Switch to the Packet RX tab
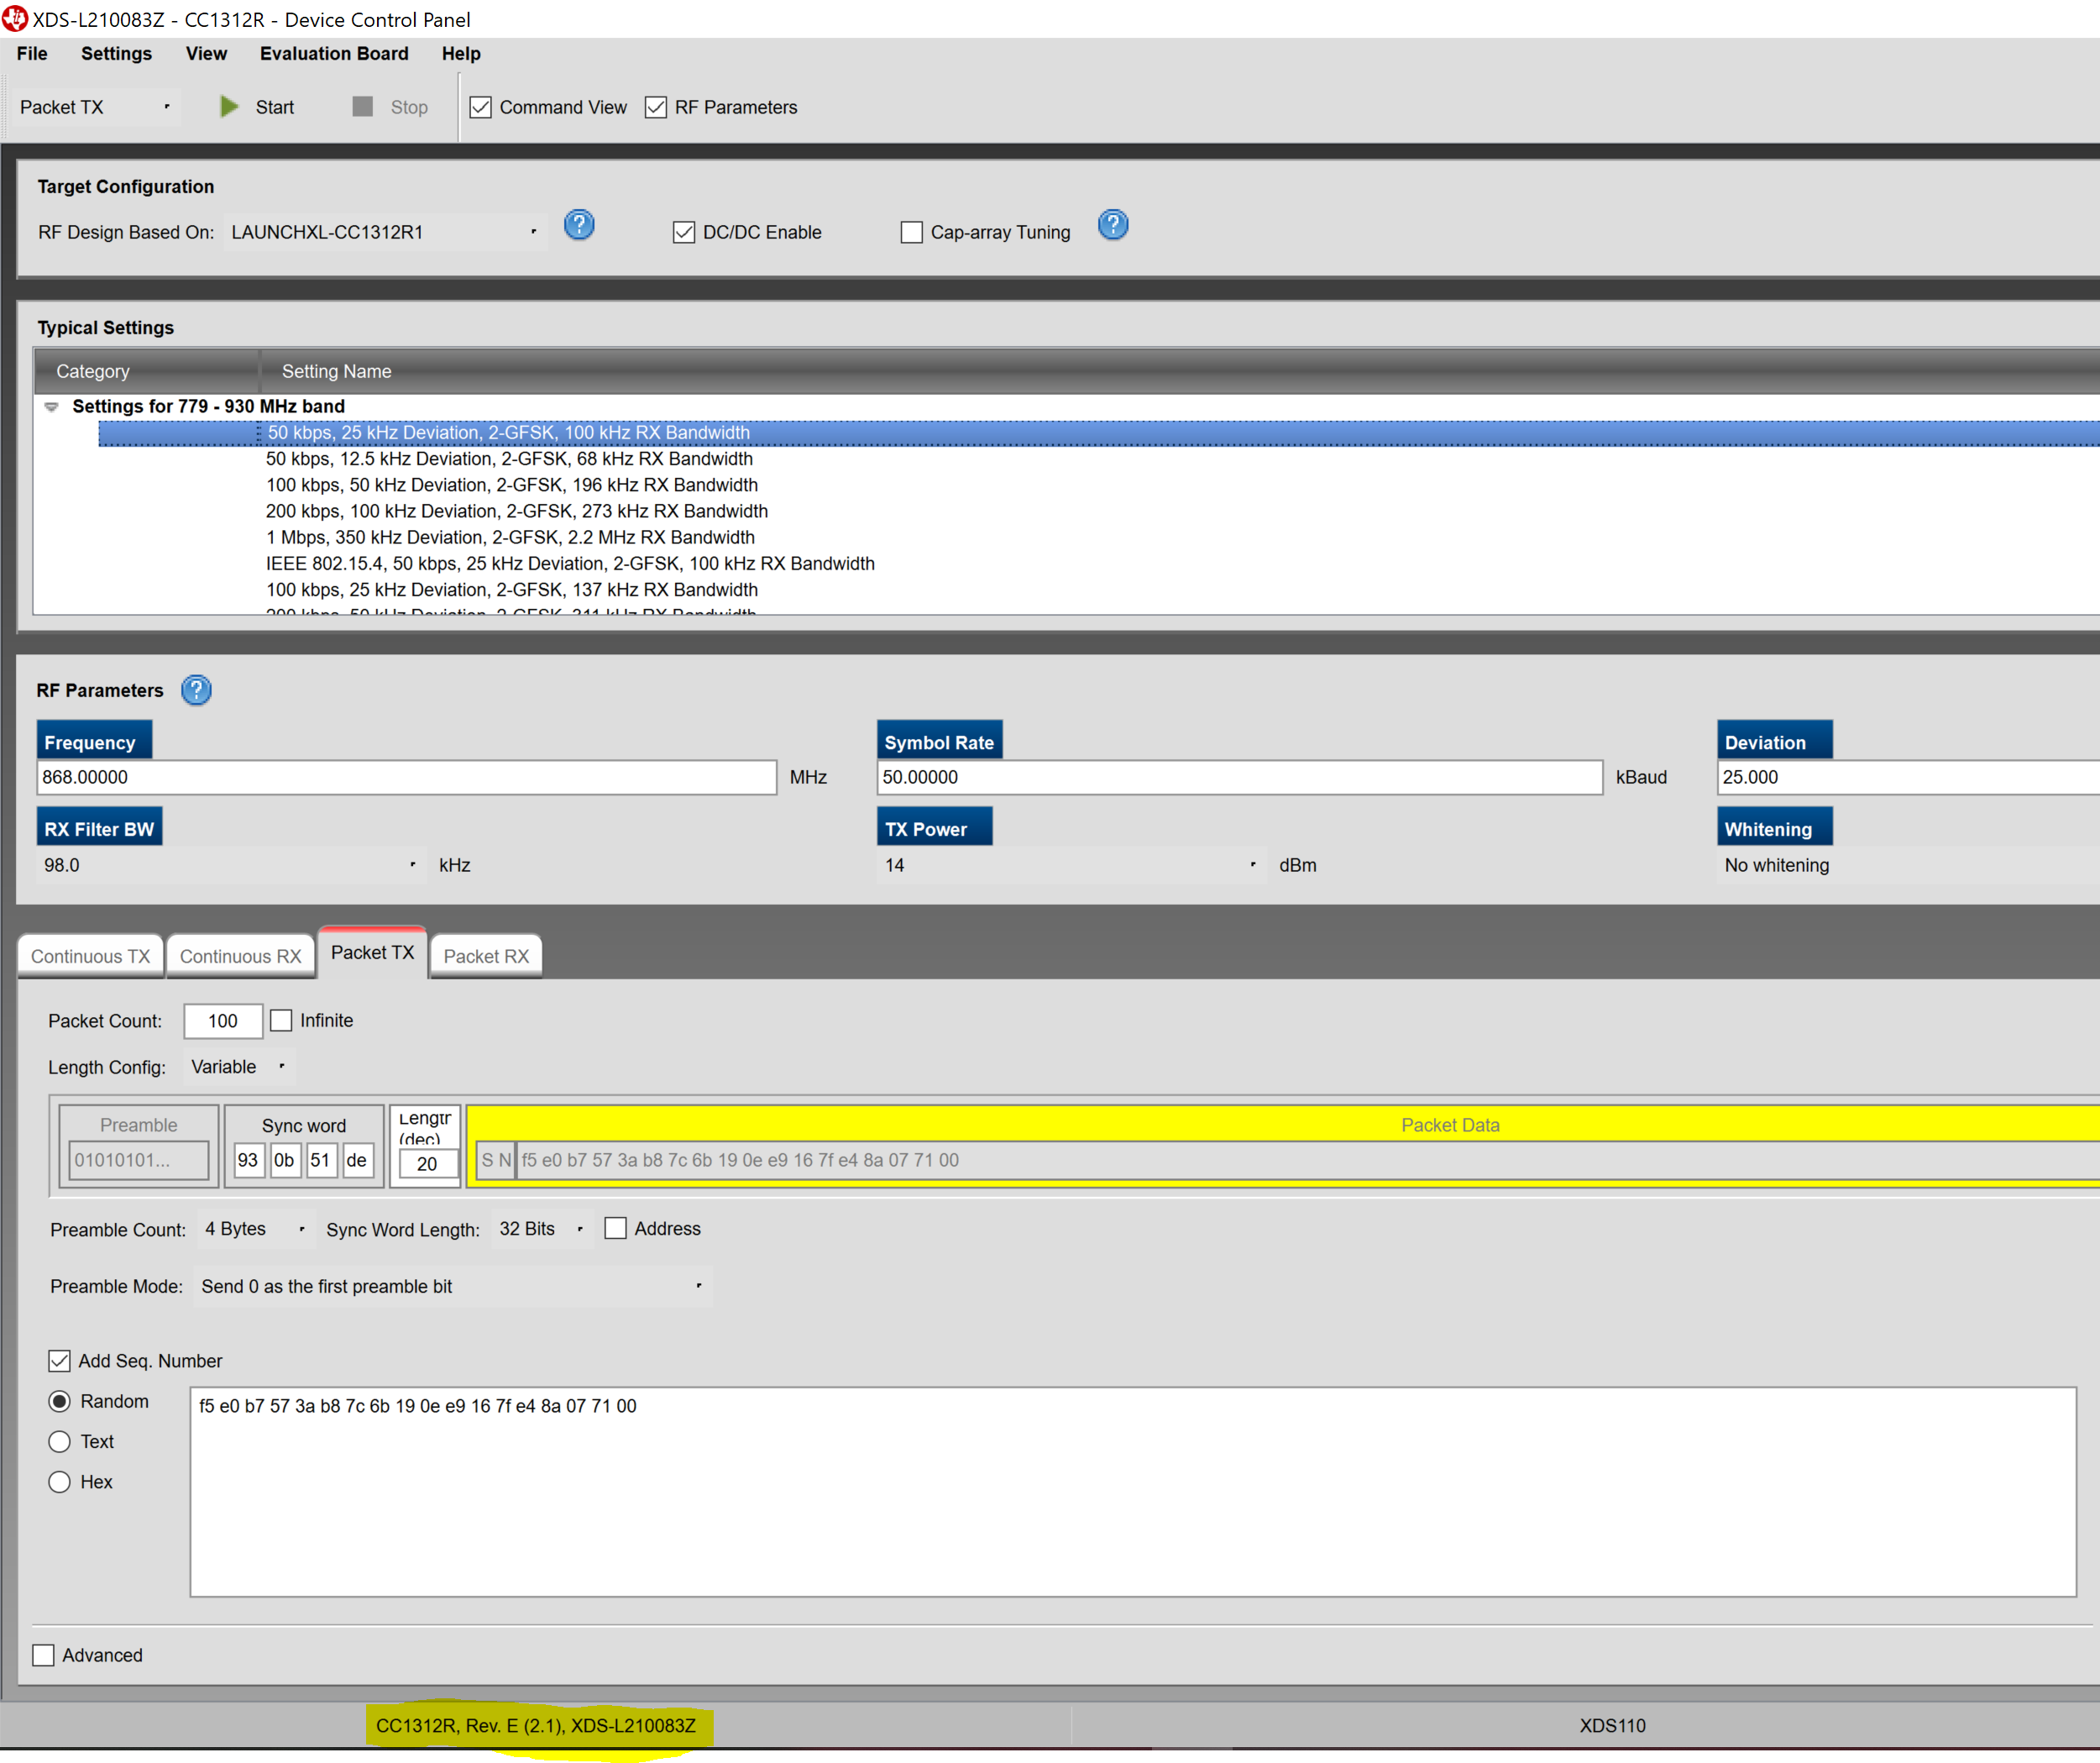The width and height of the screenshot is (2100, 1763). [486, 957]
